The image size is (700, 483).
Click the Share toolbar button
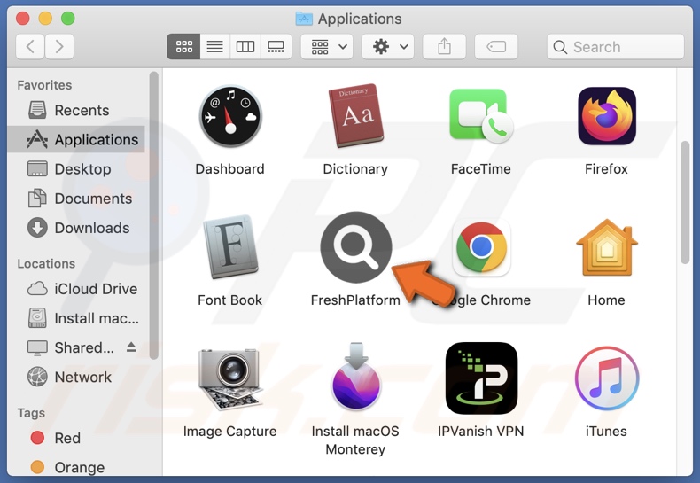click(444, 46)
